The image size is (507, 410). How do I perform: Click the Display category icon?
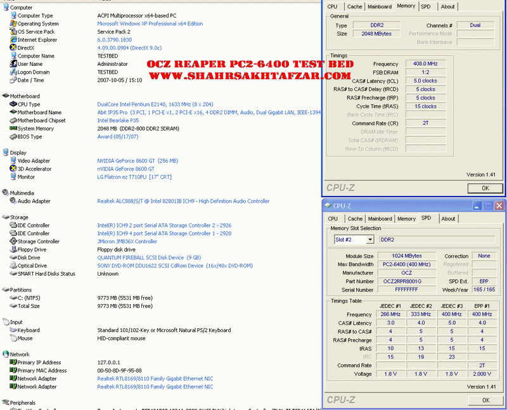point(6,152)
